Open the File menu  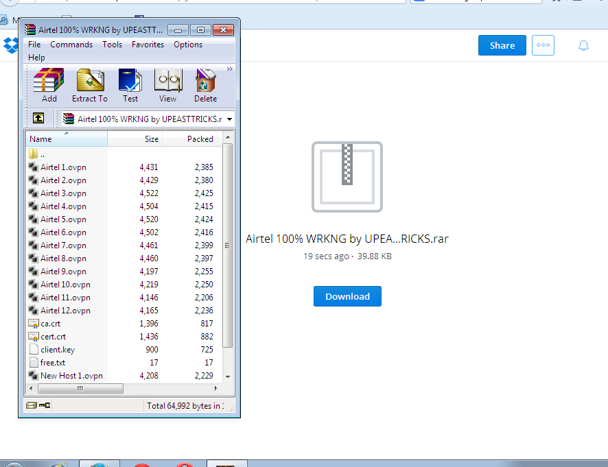pyautogui.click(x=34, y=45)
